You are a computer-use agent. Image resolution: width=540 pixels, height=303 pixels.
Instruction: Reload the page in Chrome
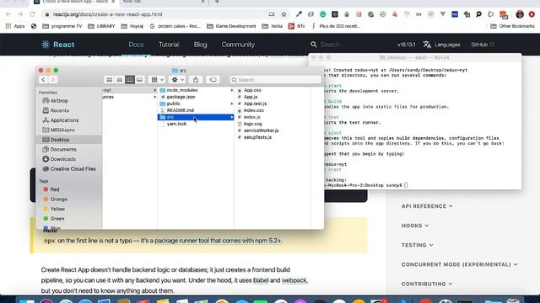point(32,14)
